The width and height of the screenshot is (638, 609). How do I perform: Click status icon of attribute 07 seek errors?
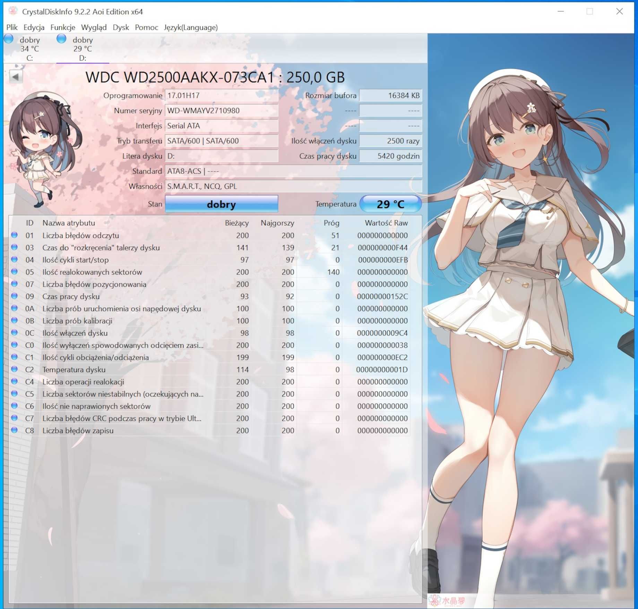(x=14, y=284)
